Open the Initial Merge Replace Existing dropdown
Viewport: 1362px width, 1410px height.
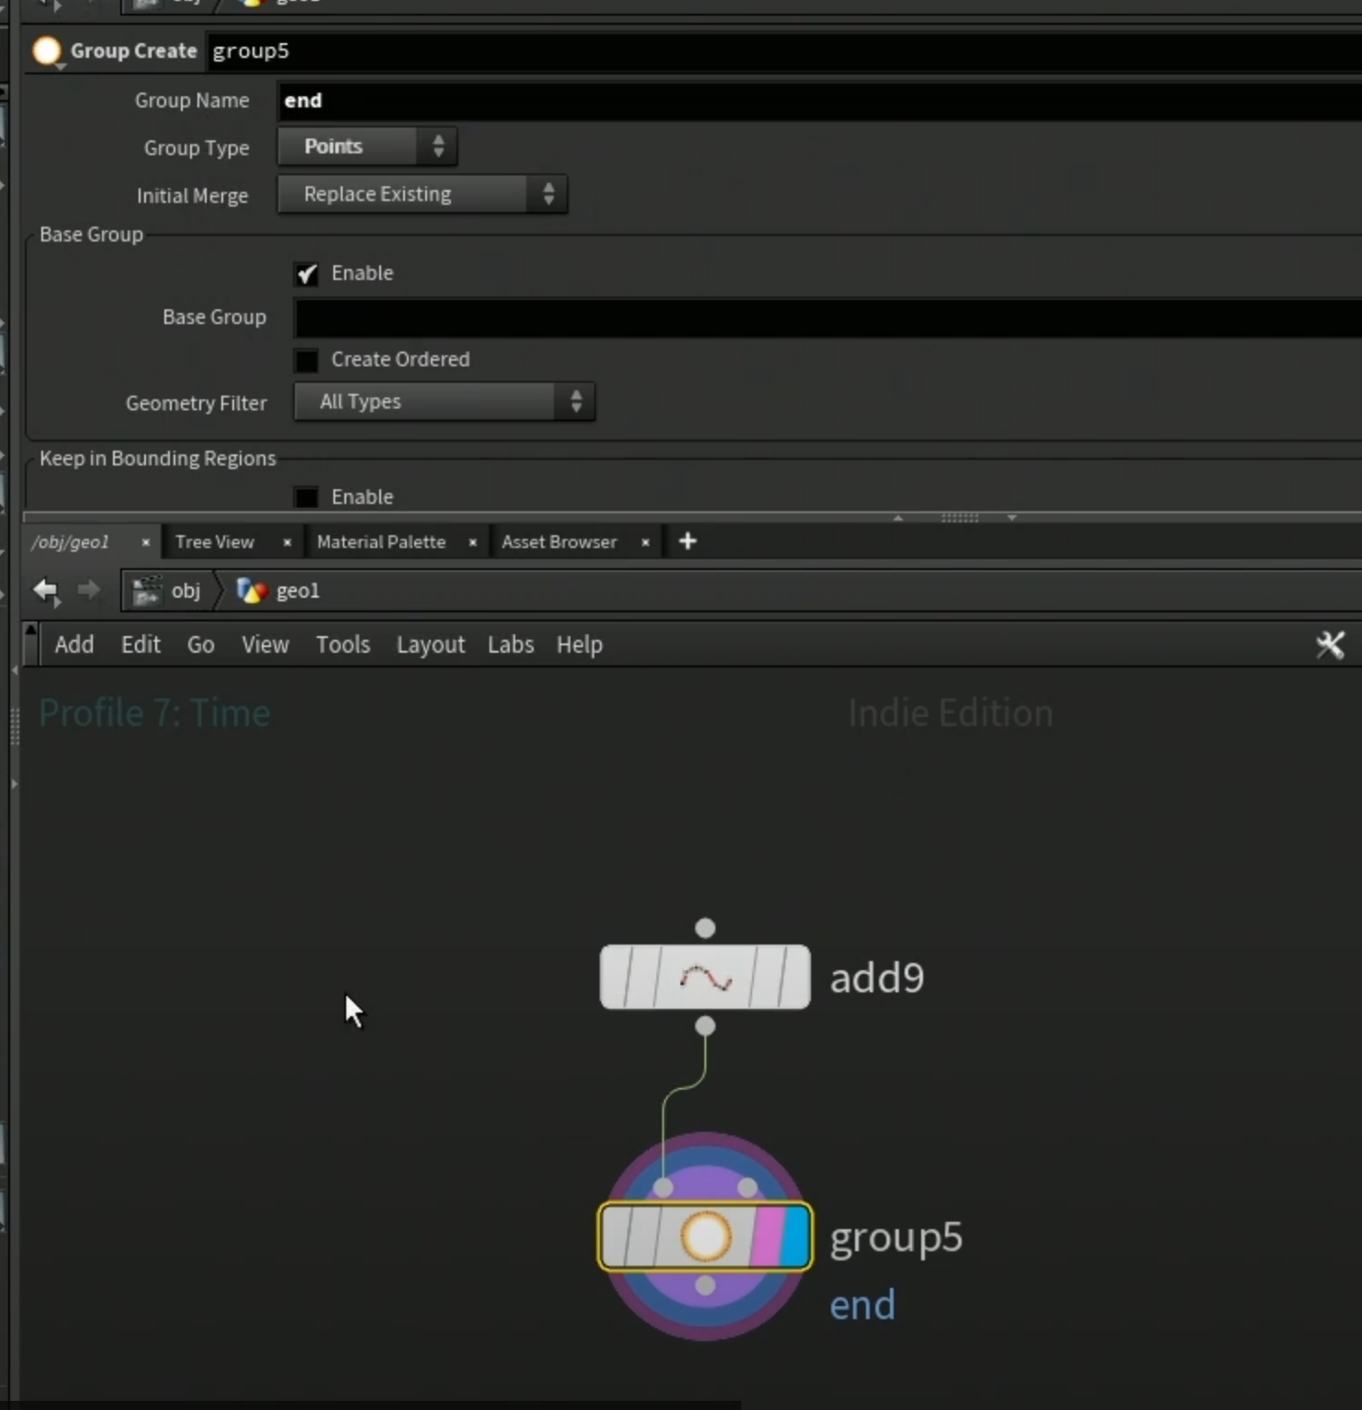[x=422, y=195]
